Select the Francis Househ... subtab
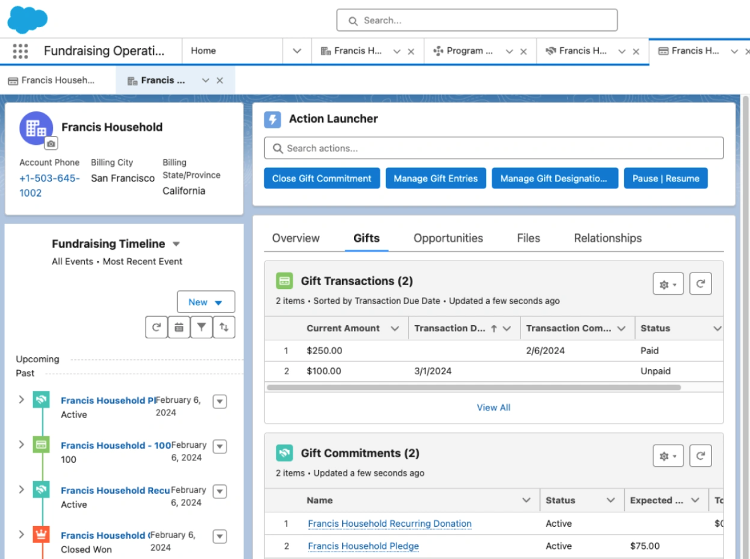Image resolution: width=750 pixels, height=559 pixels. point(58,80)
